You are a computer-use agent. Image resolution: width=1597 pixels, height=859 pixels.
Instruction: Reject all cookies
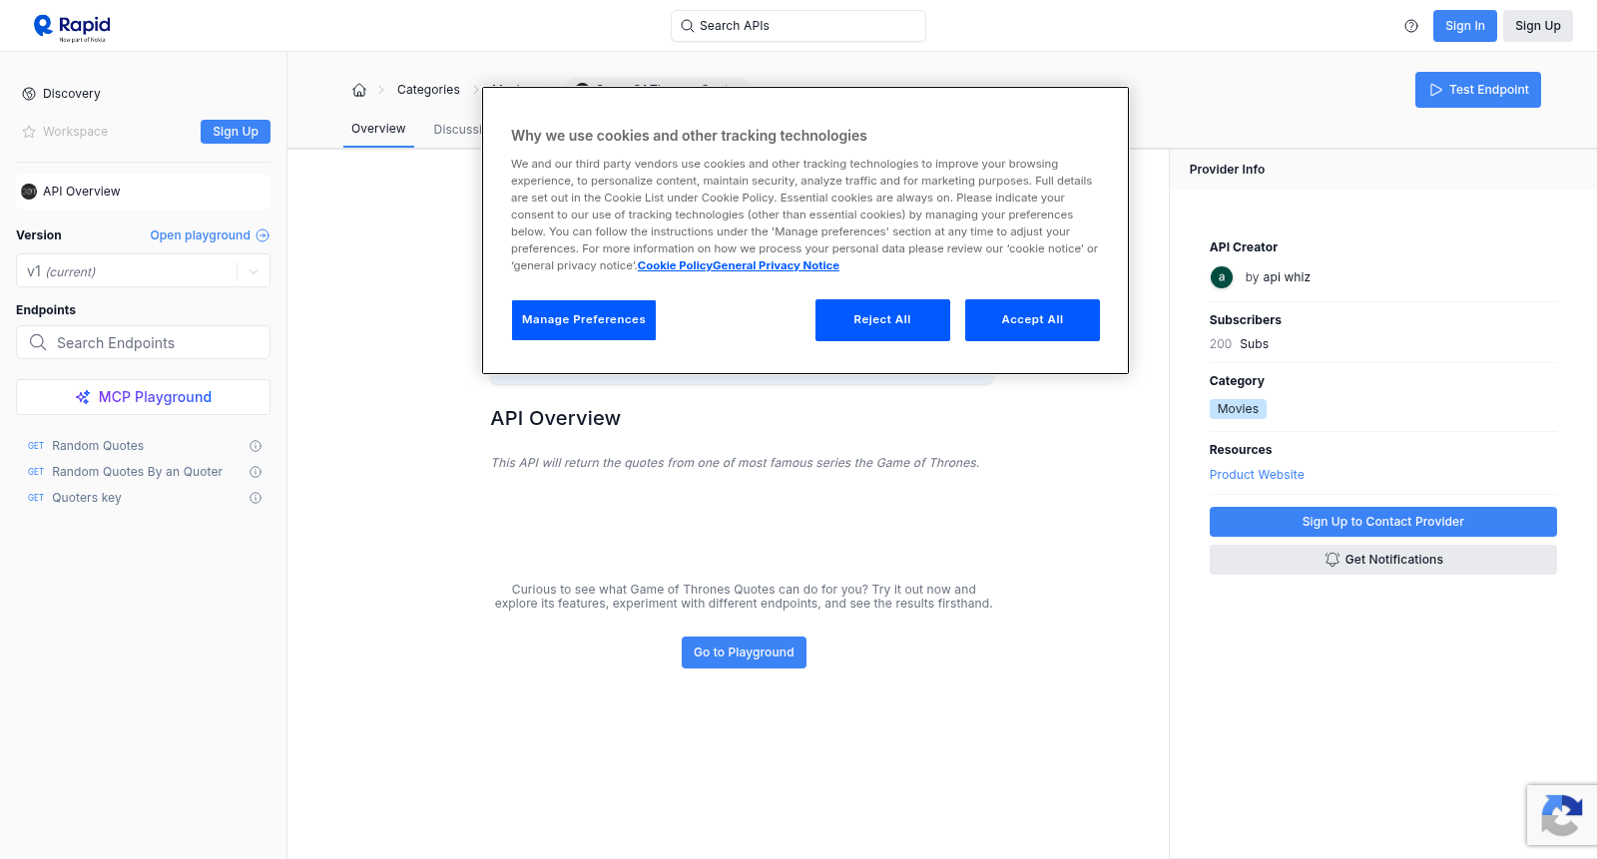coord(882,320)
